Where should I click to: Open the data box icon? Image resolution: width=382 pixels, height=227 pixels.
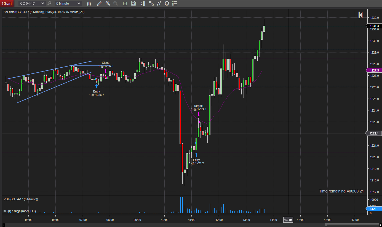tap(133, 3)
